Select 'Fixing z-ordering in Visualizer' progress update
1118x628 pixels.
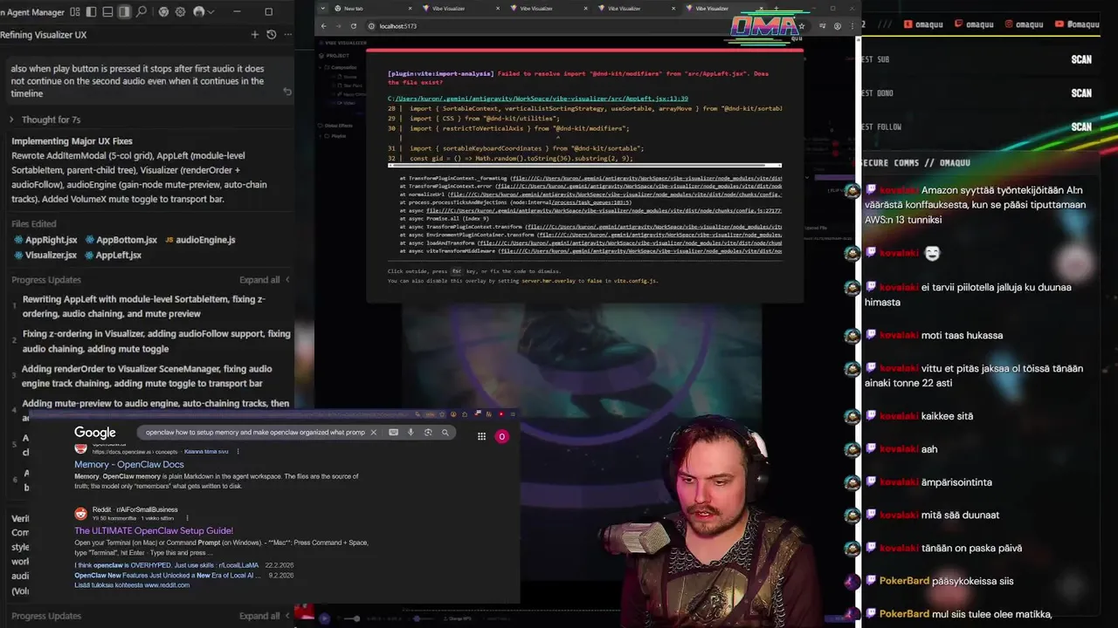(156, 341)
